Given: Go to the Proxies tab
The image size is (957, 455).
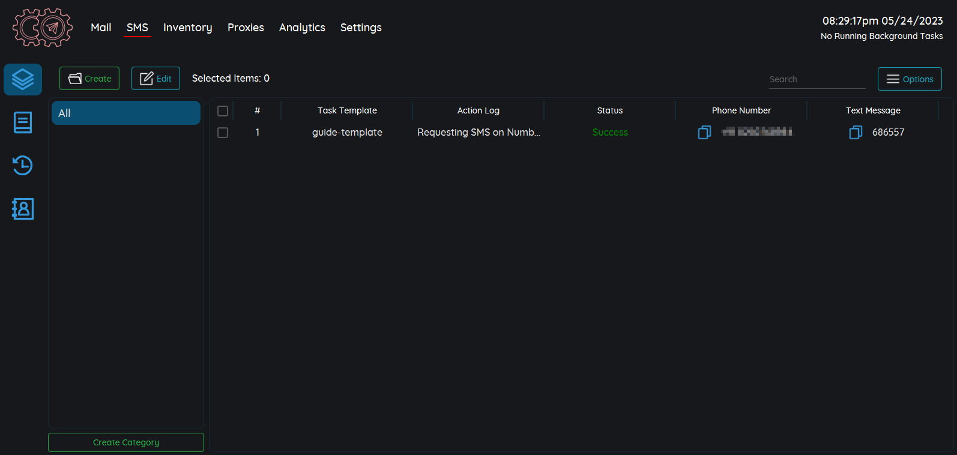Looking at the screenshot, I should [246, 28].
